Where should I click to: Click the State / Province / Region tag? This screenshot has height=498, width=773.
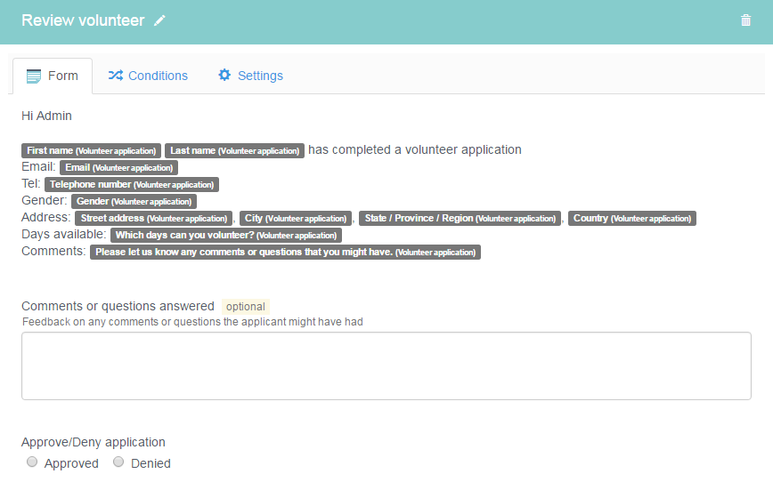pos(460,218)
